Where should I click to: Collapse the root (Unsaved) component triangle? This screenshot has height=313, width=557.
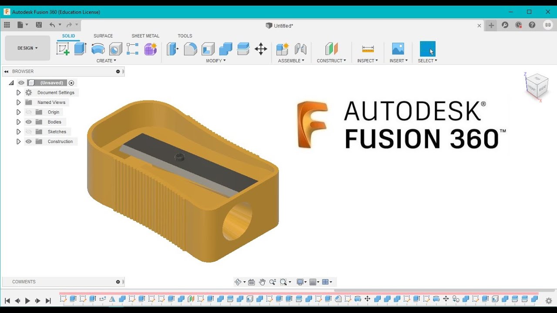click(11, 83)
